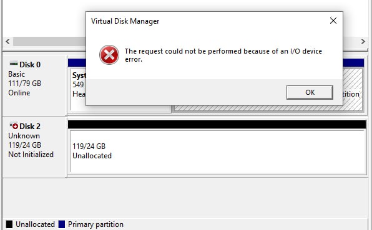Click the I/O device error message text
The height and width of the screenshot is (230, 372).
223,55
